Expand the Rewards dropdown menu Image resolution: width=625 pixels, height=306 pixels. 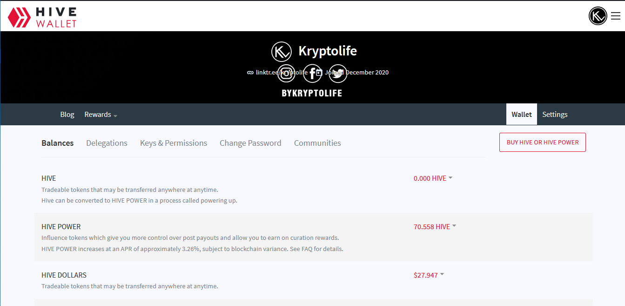tap(101, 115)
